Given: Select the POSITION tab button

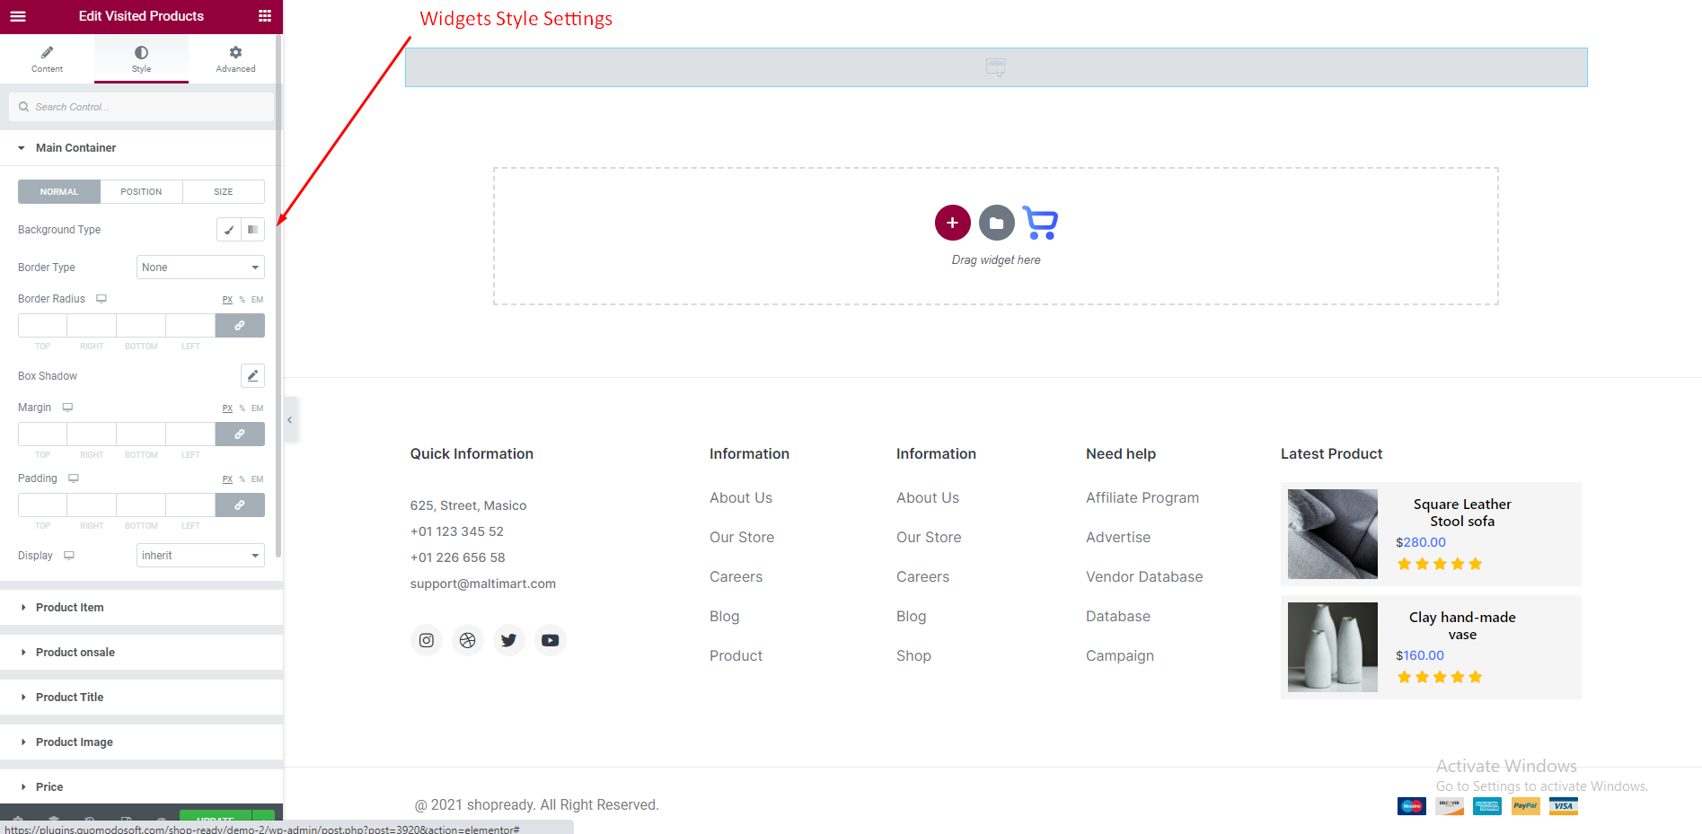Looking at the screenshot, I should pyautogui.click(x=141, y=192).
